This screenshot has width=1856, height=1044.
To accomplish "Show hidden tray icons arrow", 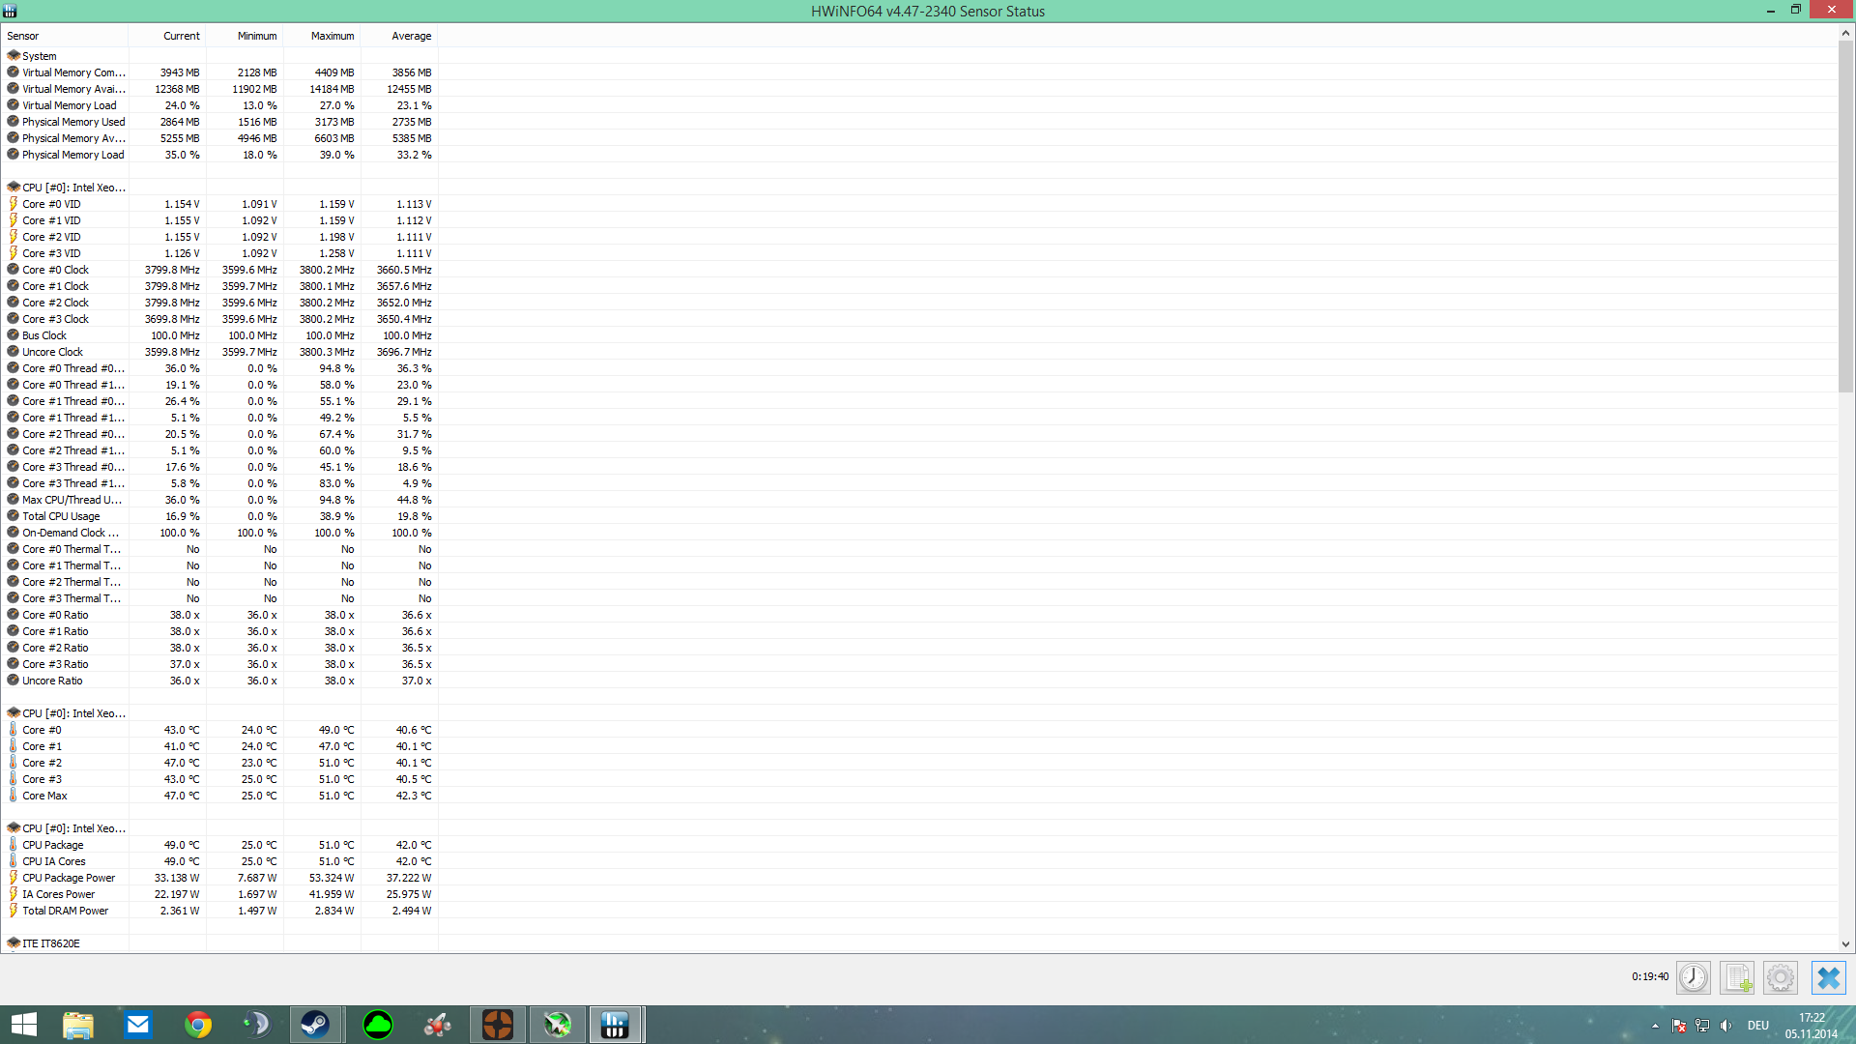I will (x=1655, y=1026).
